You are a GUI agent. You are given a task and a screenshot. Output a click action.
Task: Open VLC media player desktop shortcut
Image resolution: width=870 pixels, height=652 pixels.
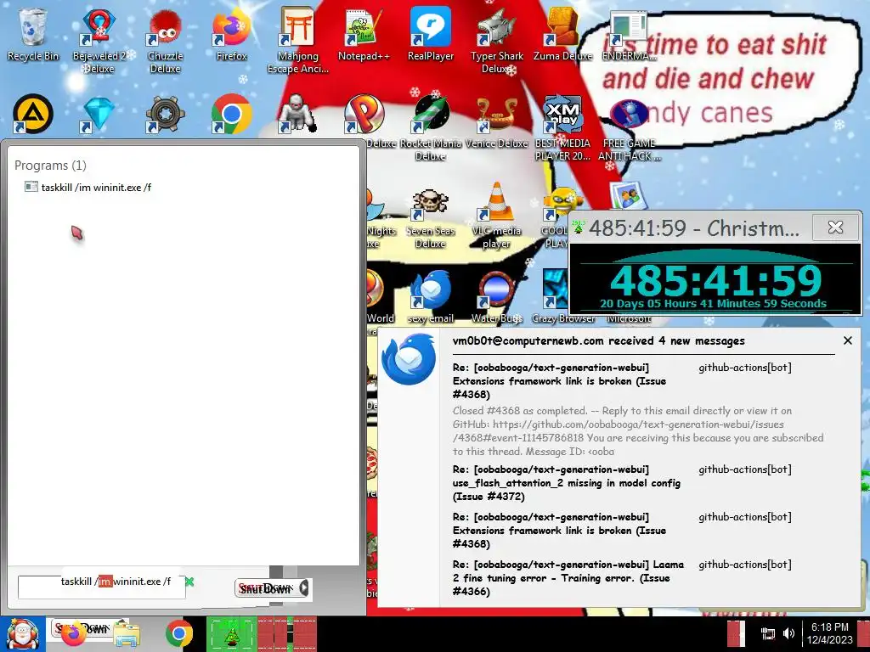[x=496, y=215]
